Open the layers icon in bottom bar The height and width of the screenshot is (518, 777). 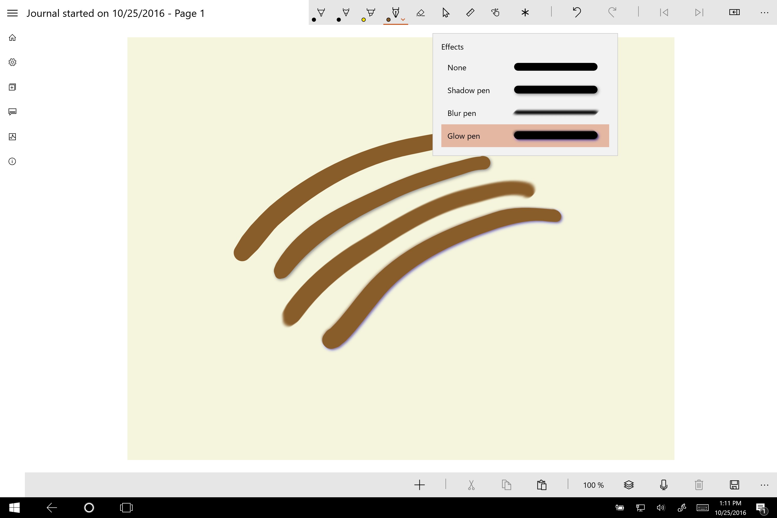pyautogui.click(x=629, y=485)
